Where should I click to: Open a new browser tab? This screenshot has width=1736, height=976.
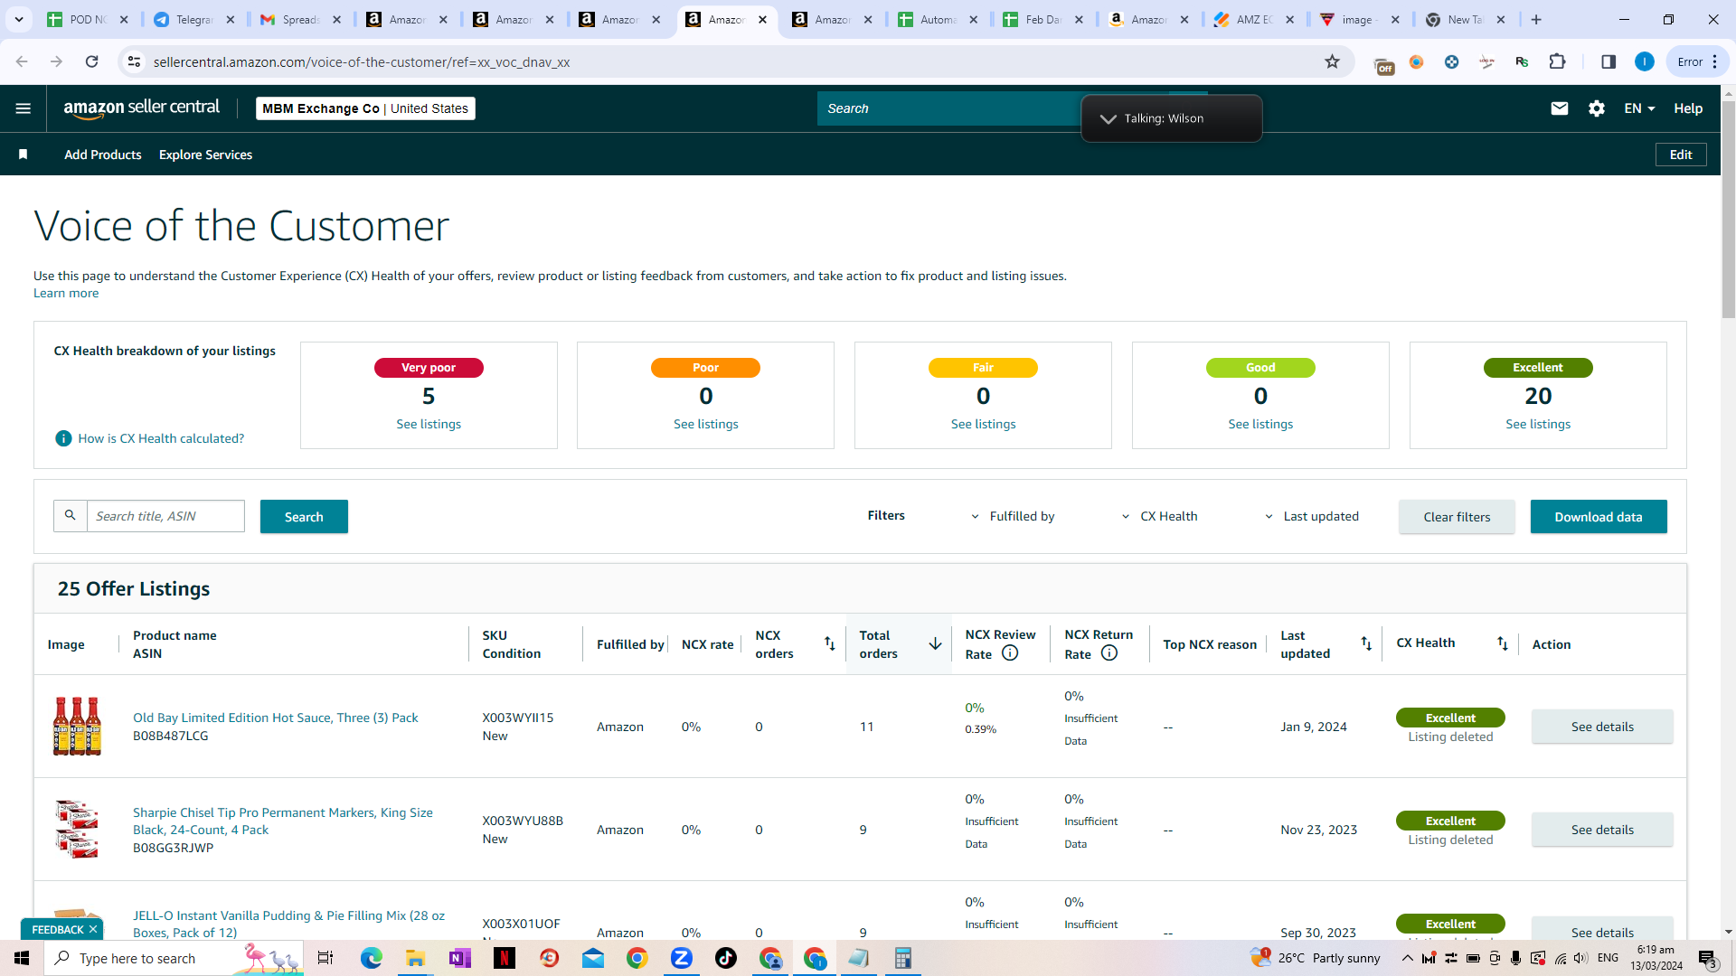(1536, 19)
